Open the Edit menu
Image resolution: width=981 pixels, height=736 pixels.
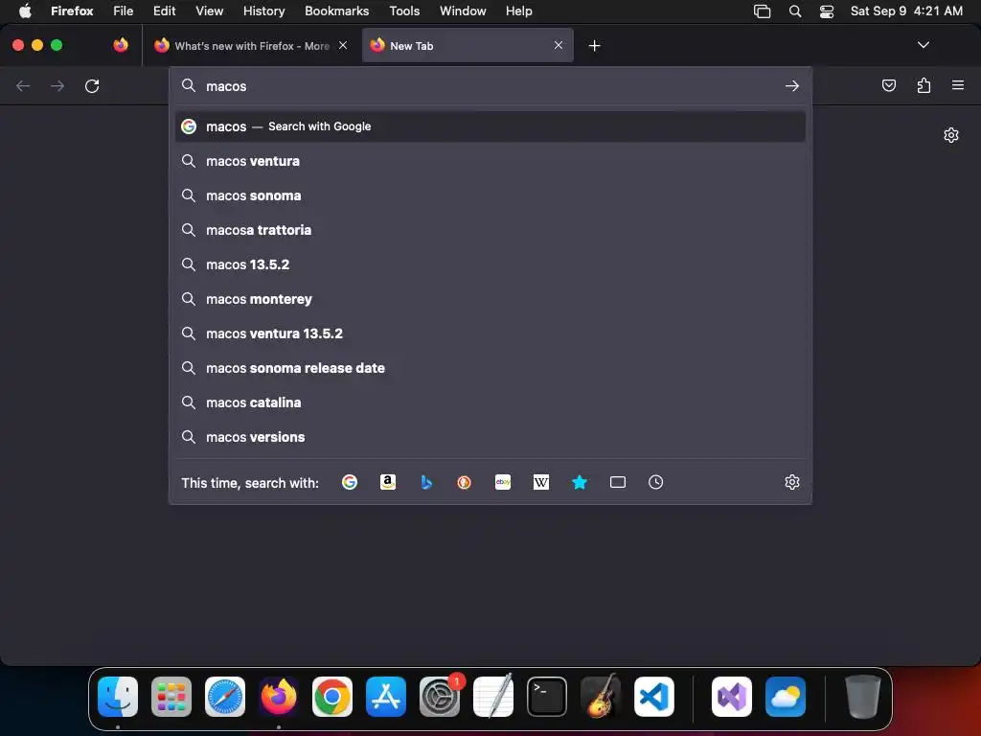tap(164, 11)
